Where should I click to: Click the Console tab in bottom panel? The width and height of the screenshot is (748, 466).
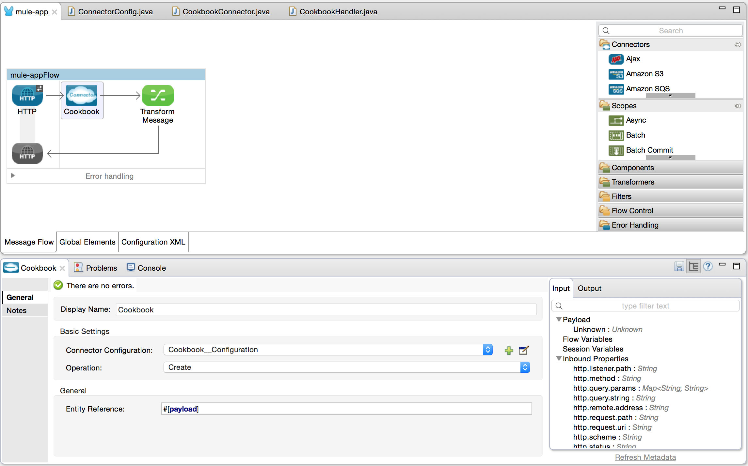pyautogui.click(x=151, y=267)
